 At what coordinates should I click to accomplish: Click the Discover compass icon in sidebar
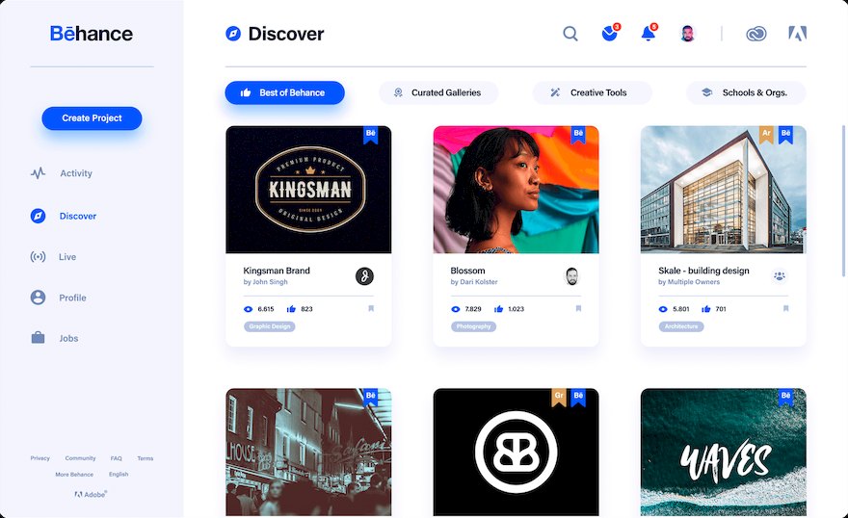click(x=38, y=216)
